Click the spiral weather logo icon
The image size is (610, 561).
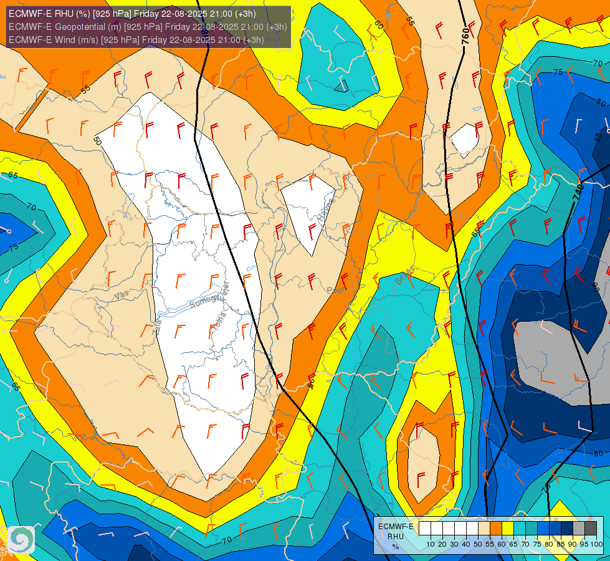click(x=21, y=540)
